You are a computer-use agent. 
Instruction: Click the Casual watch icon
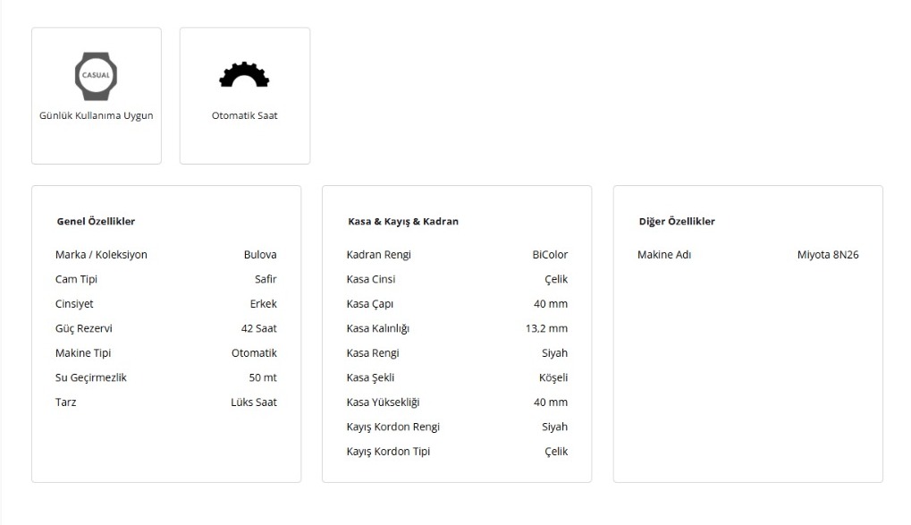click(x=96, y=75)
